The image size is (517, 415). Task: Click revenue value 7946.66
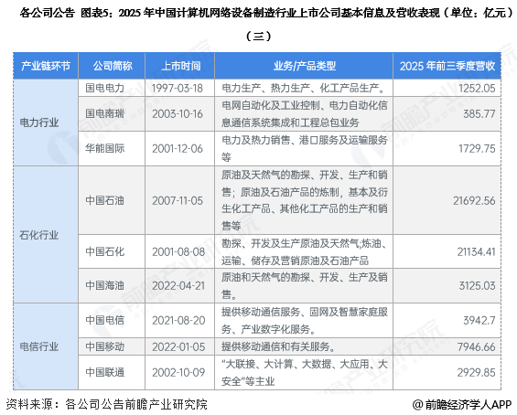tap(477, 346)
